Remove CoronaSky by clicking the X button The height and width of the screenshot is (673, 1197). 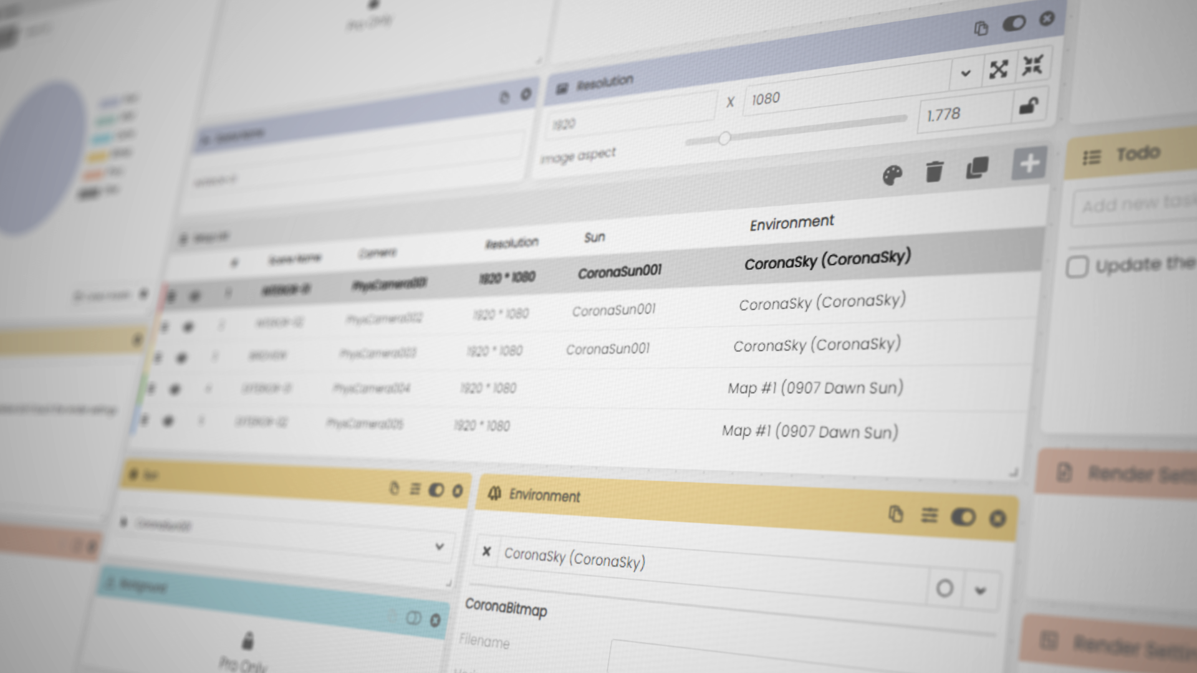(x=485, y=552)
